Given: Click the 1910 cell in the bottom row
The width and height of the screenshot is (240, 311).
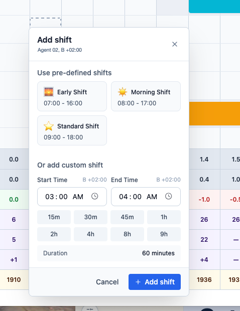Looking at the screenshot, I should point(14,280).
